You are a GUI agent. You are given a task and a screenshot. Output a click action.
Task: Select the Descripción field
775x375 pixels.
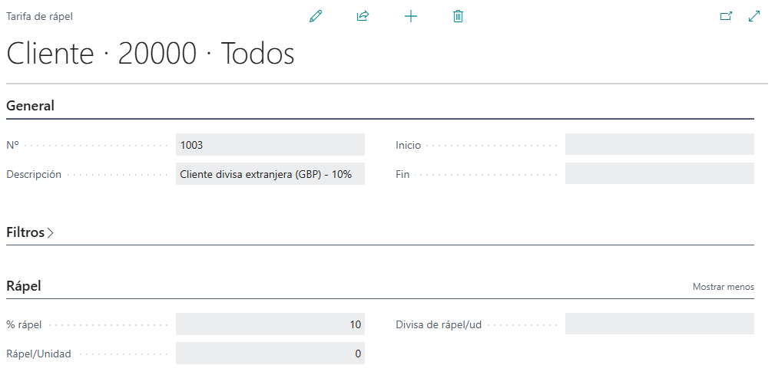click(x=270, y=174)
